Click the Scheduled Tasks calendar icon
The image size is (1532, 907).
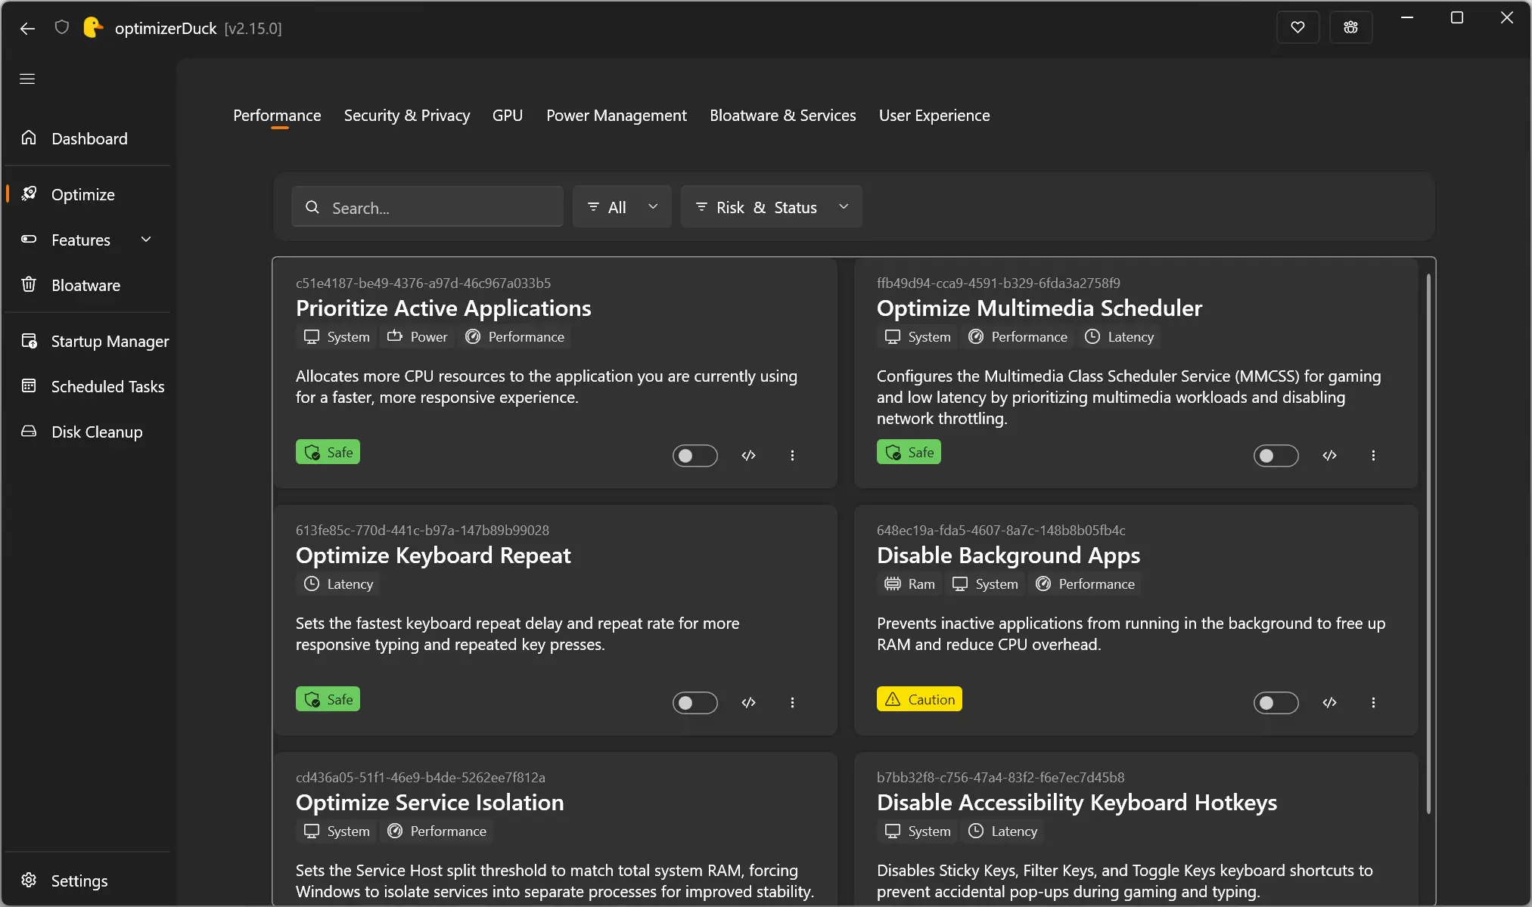[29, 385]
